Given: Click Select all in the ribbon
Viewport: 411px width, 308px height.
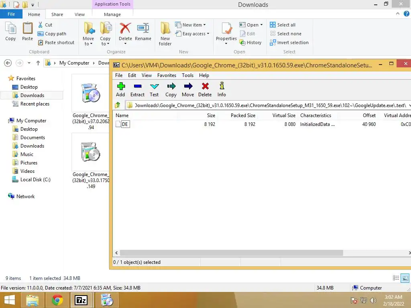Looking at the screenshot, I should tap(283, 25).
